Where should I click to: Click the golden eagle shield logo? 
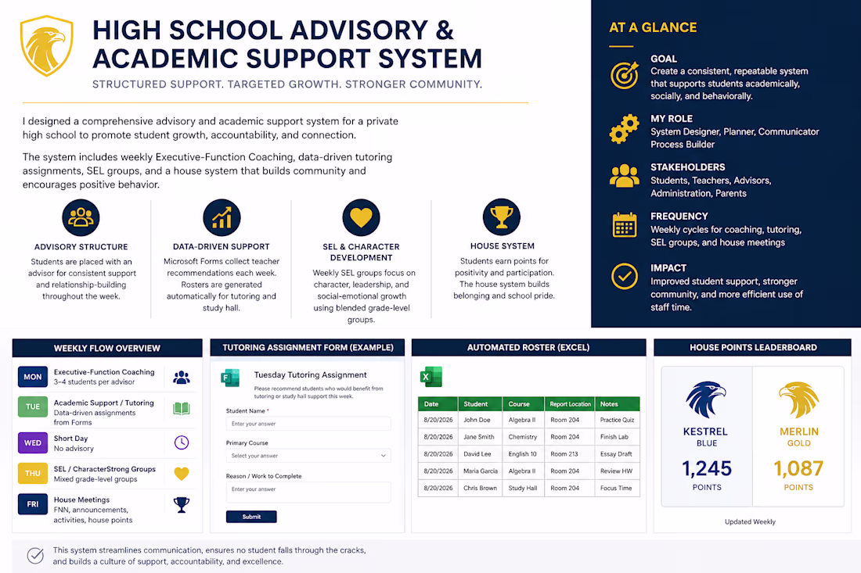point(47,46)
